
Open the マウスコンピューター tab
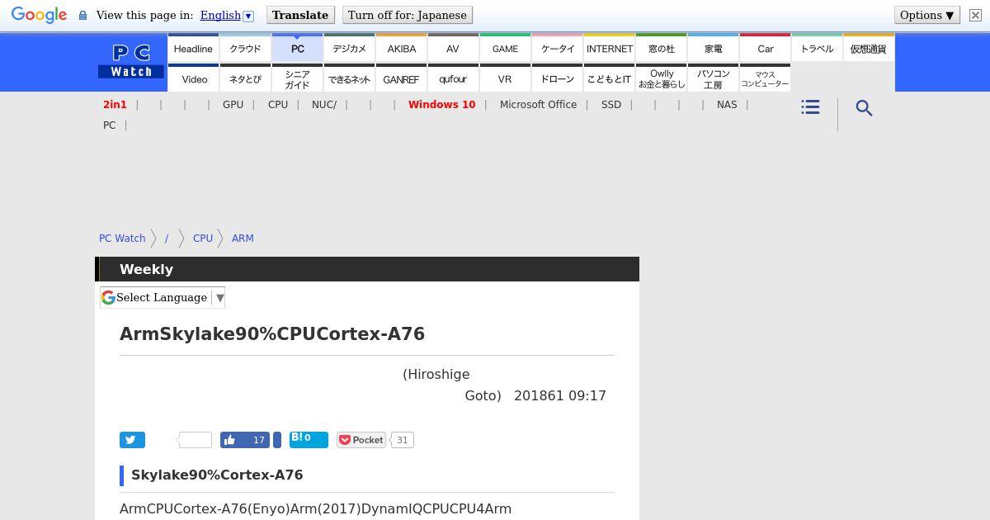coord(765,78)
